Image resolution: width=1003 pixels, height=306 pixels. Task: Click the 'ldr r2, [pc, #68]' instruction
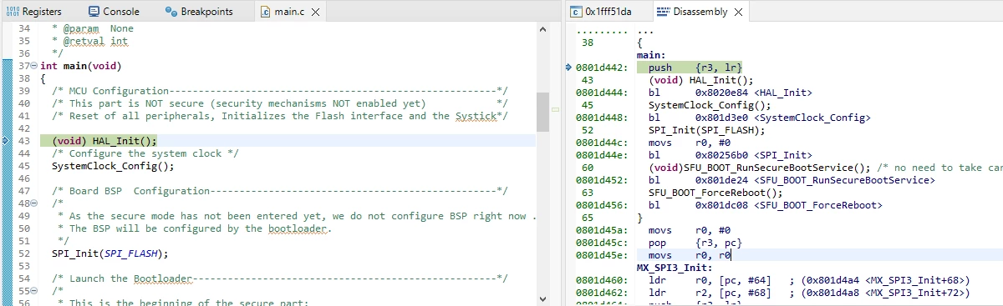[x=809, y=293]
